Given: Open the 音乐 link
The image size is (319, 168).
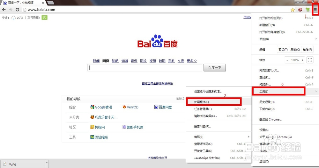Looking at the screenshot, I should 134,61.
